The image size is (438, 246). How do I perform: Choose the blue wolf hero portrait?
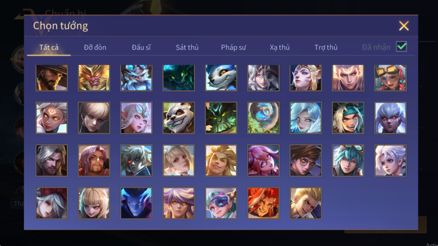click(x=221, y=78)
